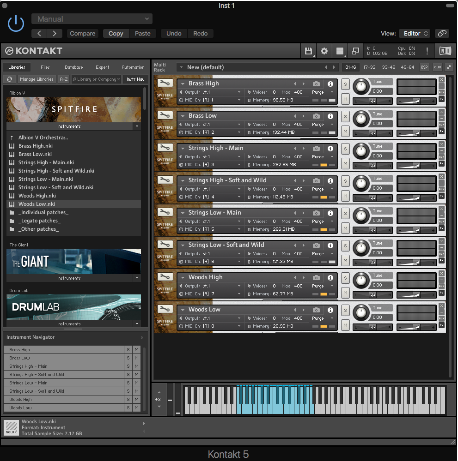
Task: Toggle the Instr Nav button
Action: (x=135, y=79)
